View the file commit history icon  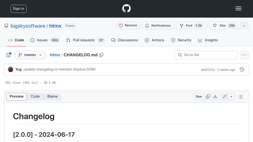tap(242, 69)
